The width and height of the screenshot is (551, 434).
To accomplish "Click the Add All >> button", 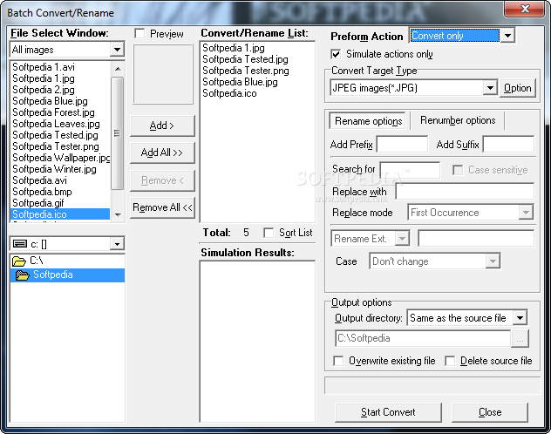I will tap(162, 153).
